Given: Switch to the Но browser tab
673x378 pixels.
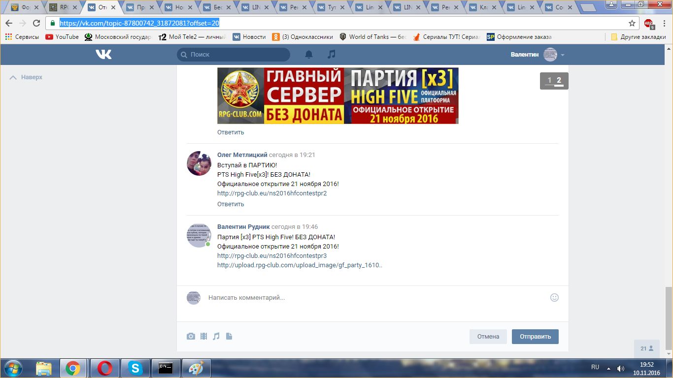Looking at the screenshot, I should tap(179, 7).
